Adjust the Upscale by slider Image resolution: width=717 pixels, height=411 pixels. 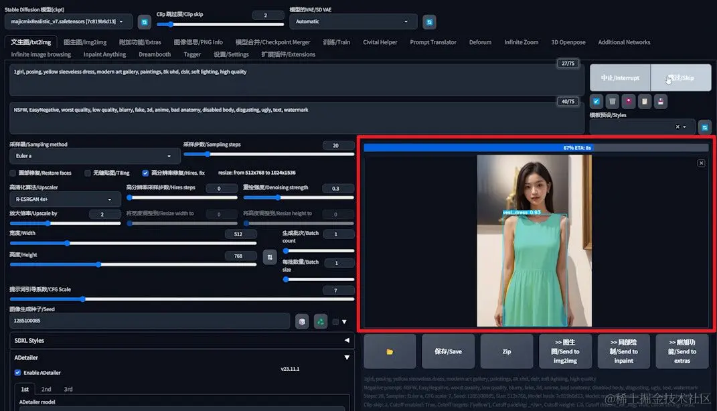65,223
